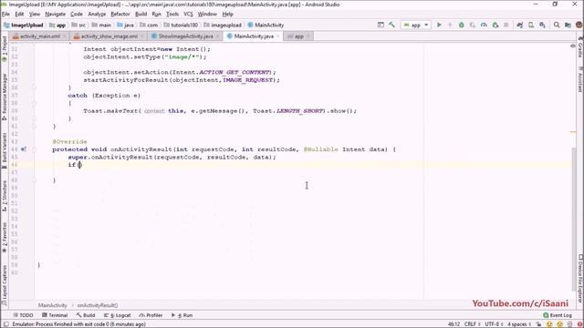Click the red error indicator in status bar
The height and width of the screenshot is (328, 584).
click(580, 324)
